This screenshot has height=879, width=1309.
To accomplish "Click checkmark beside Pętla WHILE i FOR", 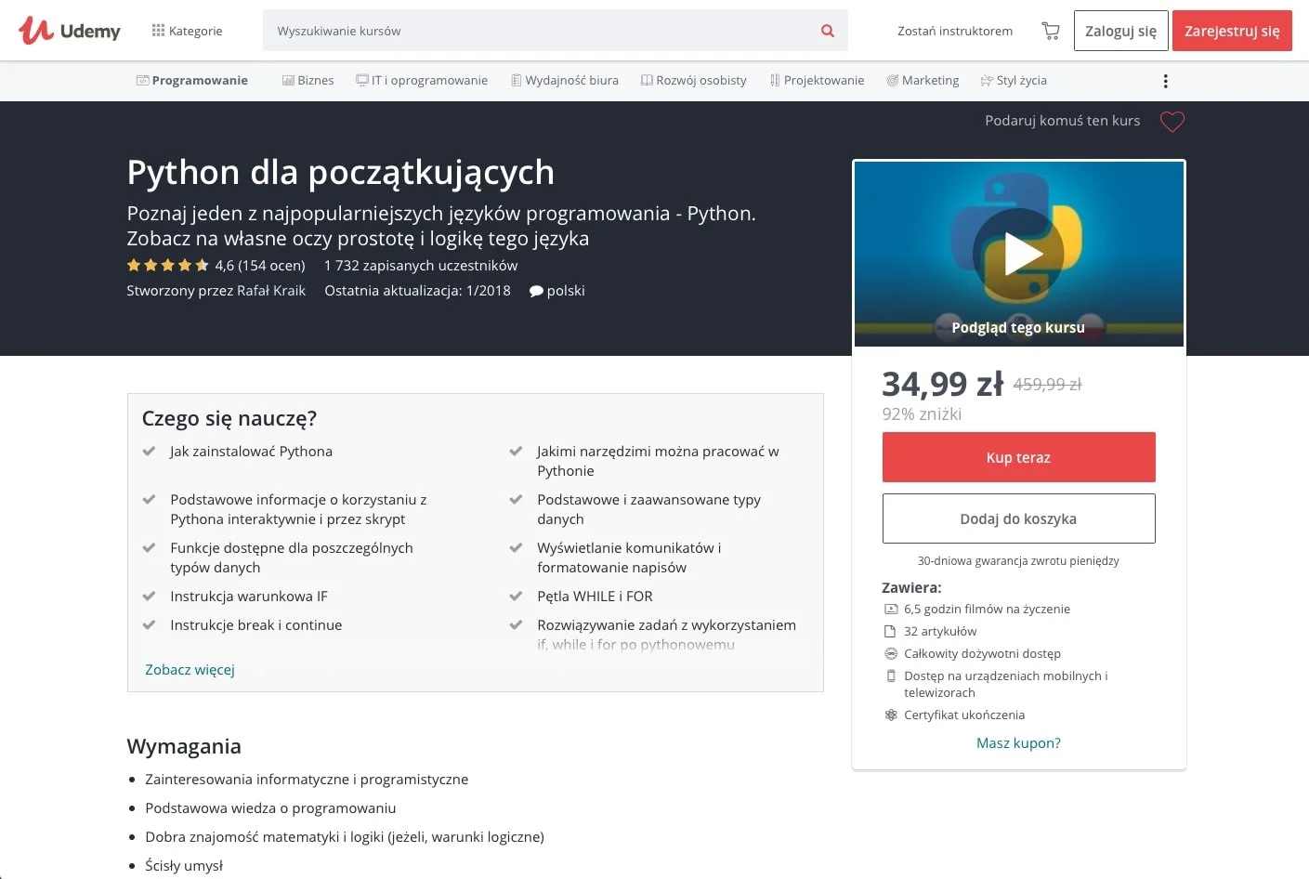I will point(516,597).
